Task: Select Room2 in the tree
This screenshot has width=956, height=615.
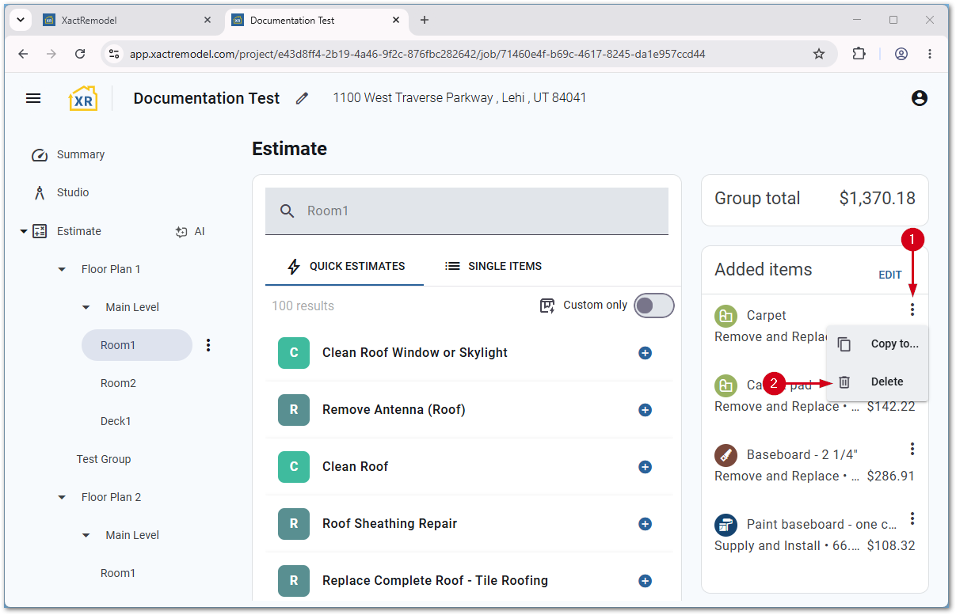Action: coord(118,383)
